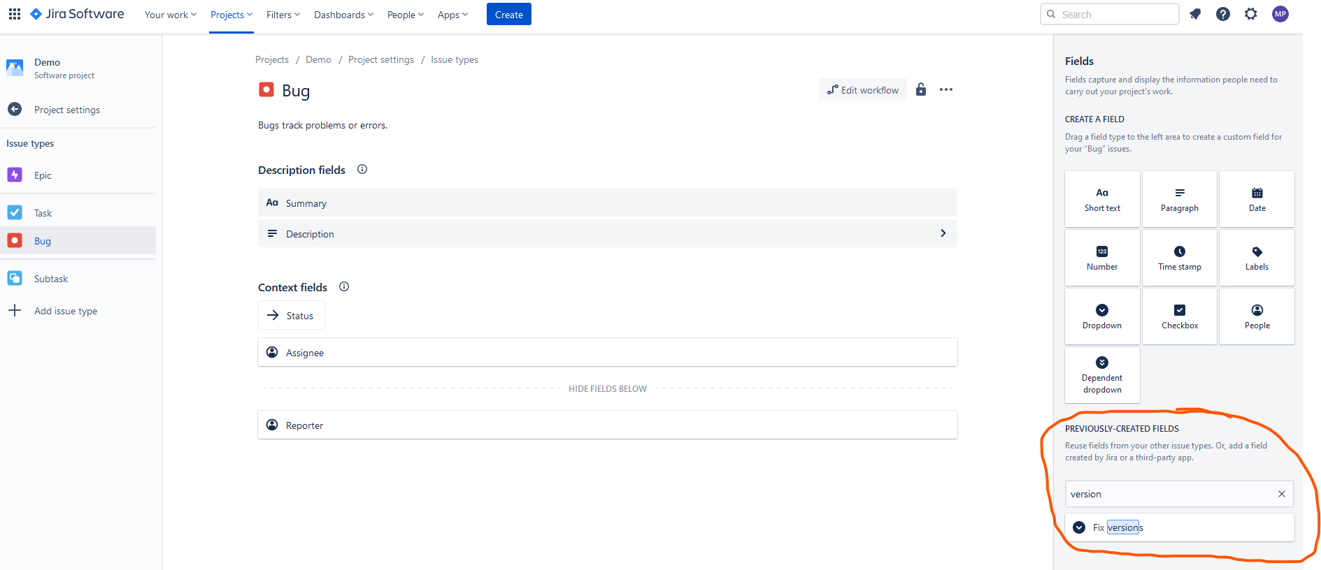Image resolution: width=1321 pixels, height=570 pixels.
Task: Select the Fix versions field result
Action: [x=1179, y=527]
